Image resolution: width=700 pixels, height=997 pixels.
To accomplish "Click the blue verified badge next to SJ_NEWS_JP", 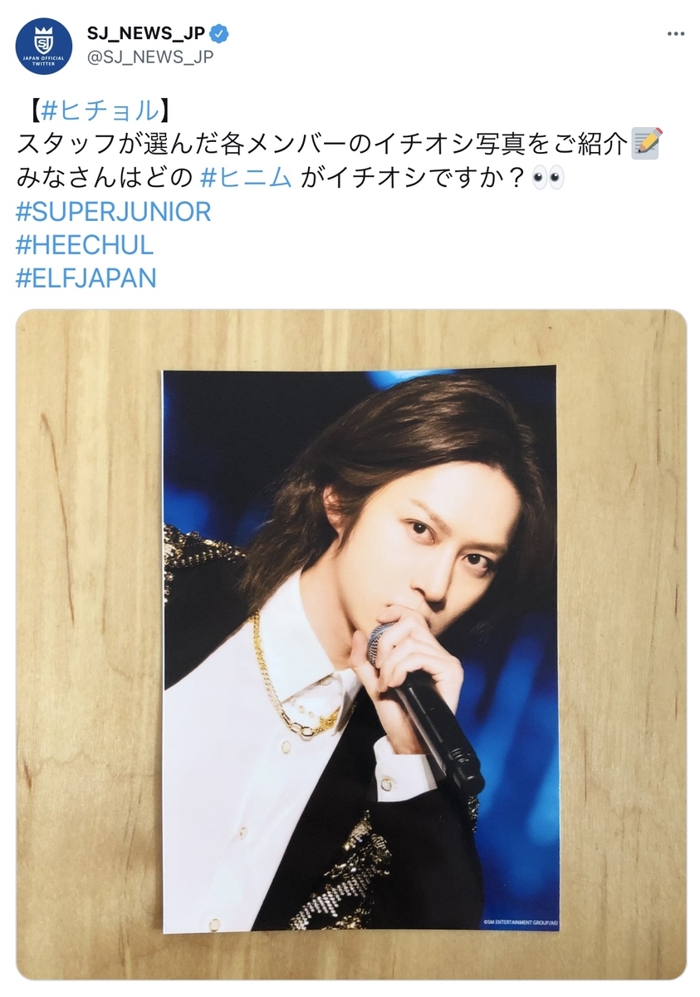I will pyautogui.click(x=220, y=34).
